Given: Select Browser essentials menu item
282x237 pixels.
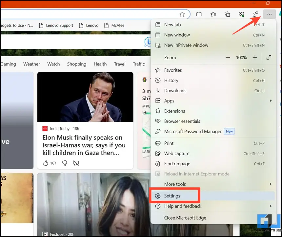Looking at the screenshot, I should 213,121.
